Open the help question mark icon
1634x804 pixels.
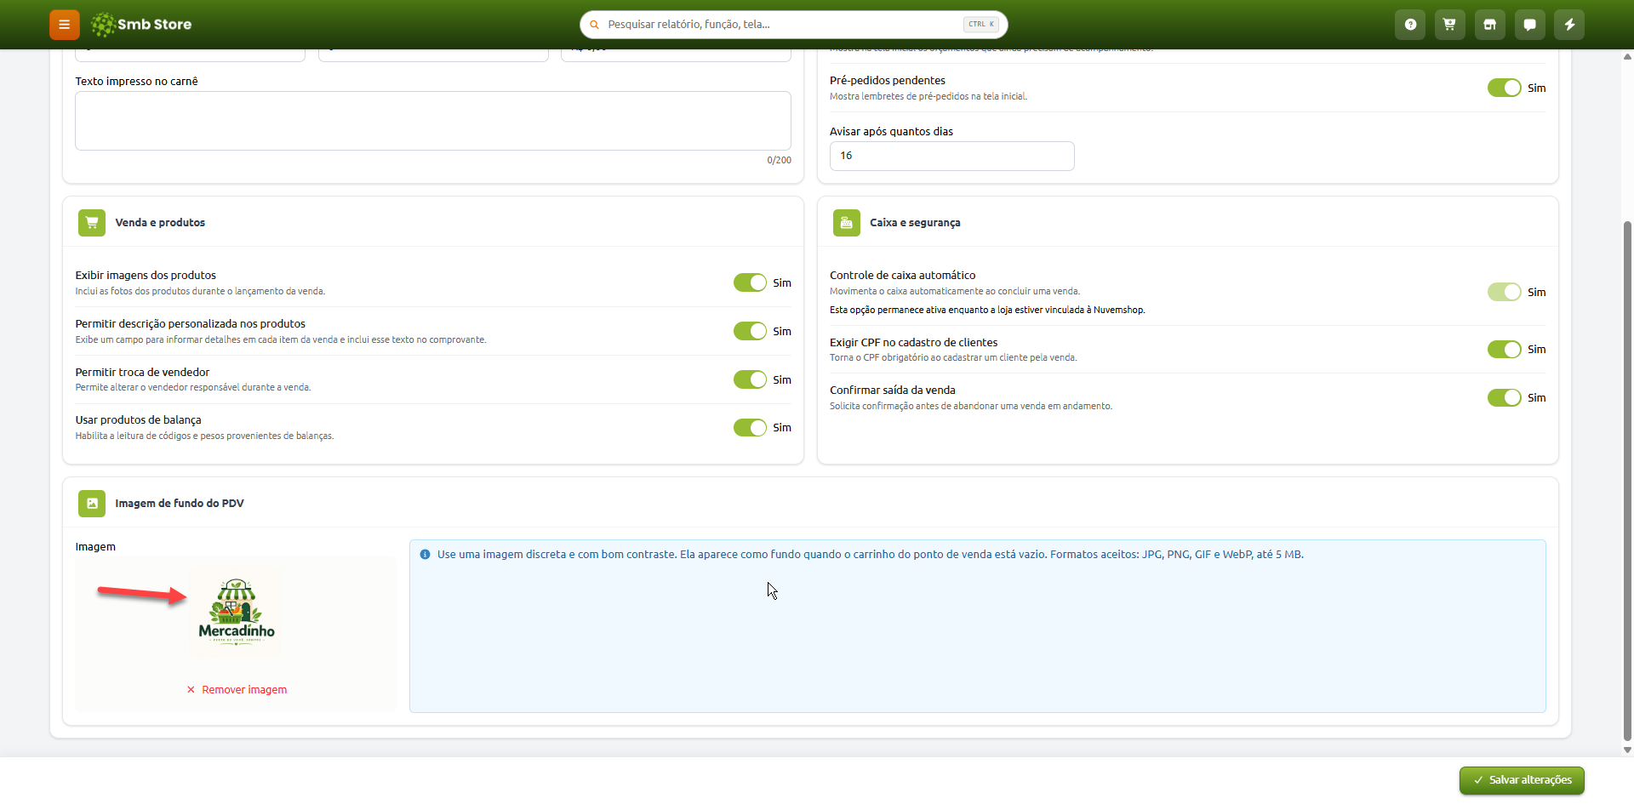tap(1410, 25)
